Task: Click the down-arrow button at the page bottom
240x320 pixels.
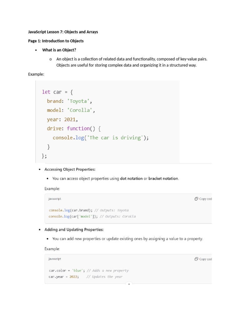Action: (129, 284)
